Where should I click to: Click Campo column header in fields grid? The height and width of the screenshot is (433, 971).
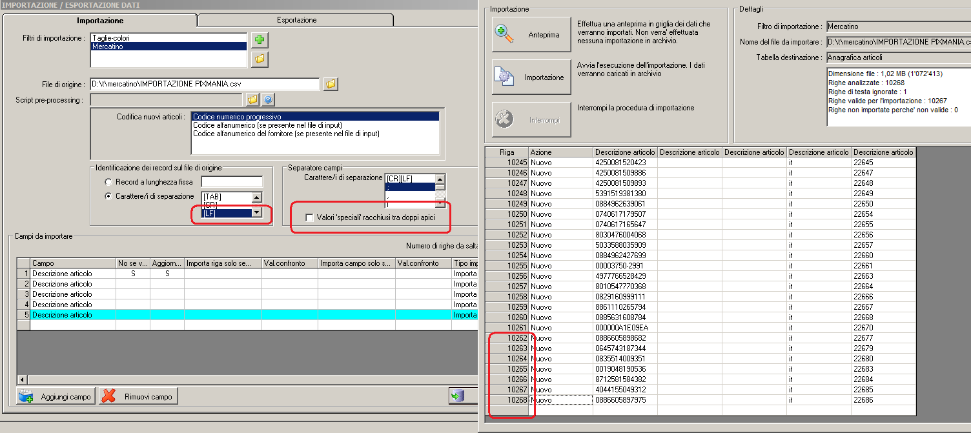coord(73,263)
